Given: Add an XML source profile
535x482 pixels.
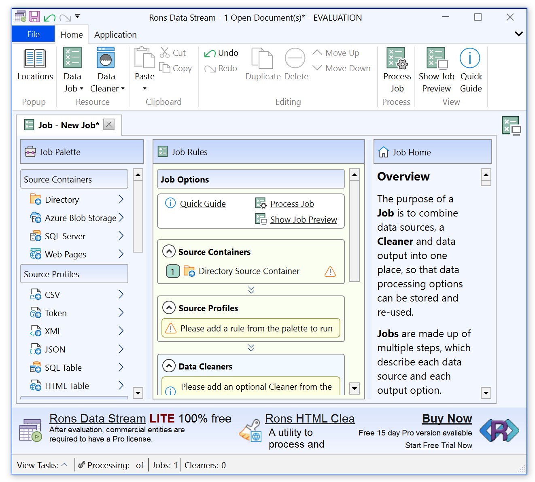Looking at the screenshot, I should pos(76,331).
